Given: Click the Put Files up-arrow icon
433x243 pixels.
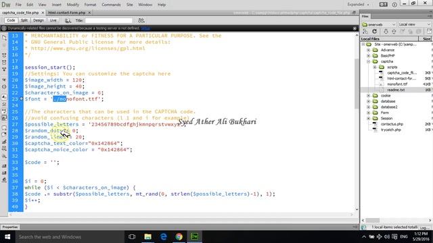Looking at the screenshot, I should (x=394, y=32).
